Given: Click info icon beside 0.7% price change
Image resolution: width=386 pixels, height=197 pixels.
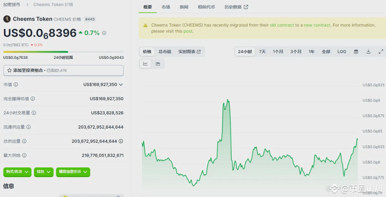Looking at the screenshot, I should pos(104,33).
